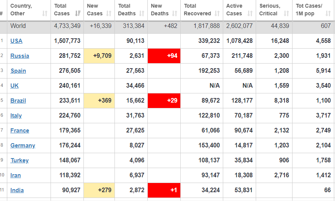The image size is (335, 201).
Task: Select World new cases +16,339
Action: click(101, 26)
